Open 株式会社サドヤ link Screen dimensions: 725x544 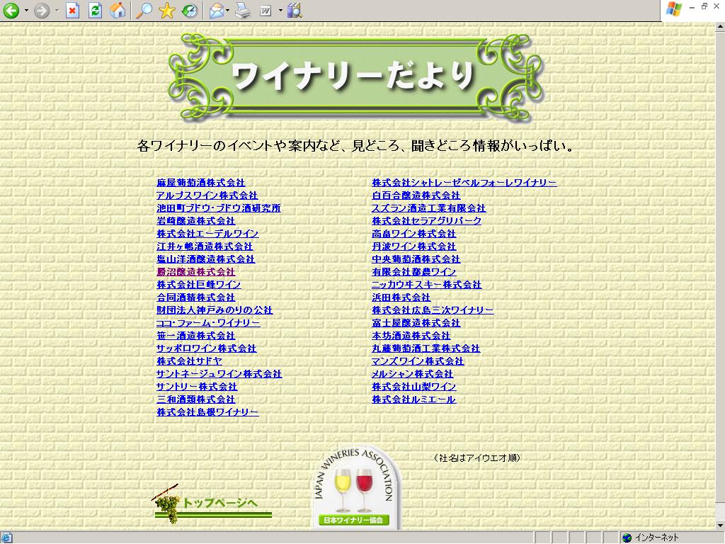pyautogui.click(x=190, y=361)
